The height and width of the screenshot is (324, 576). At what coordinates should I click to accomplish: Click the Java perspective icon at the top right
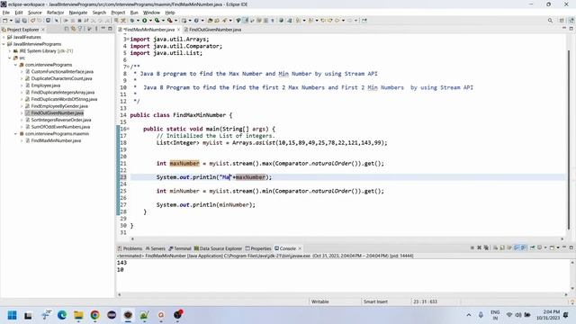pos(571,21)
